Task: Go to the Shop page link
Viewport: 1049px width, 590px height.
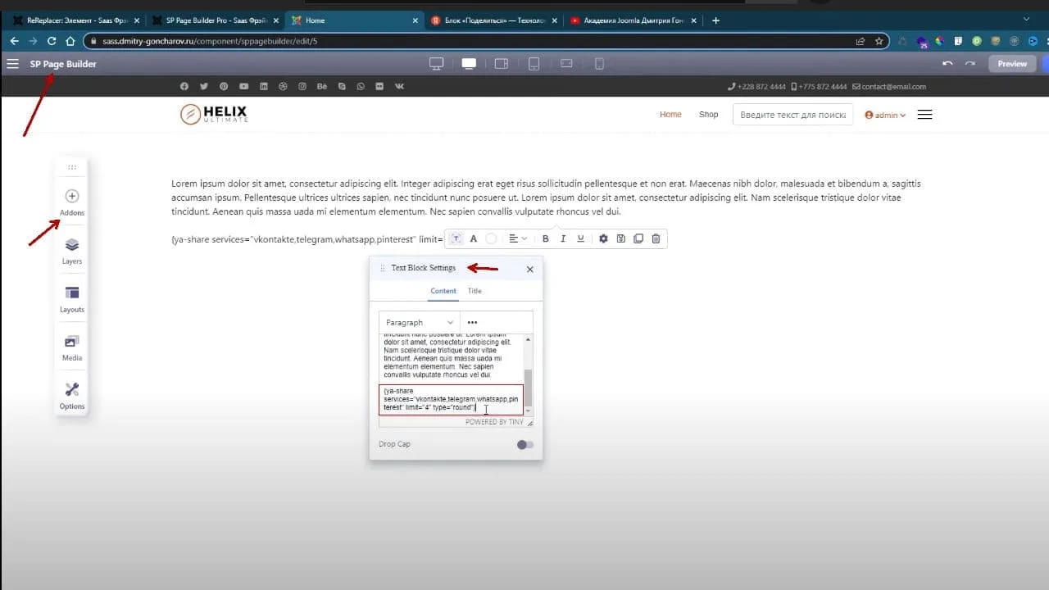Action: 708,115
